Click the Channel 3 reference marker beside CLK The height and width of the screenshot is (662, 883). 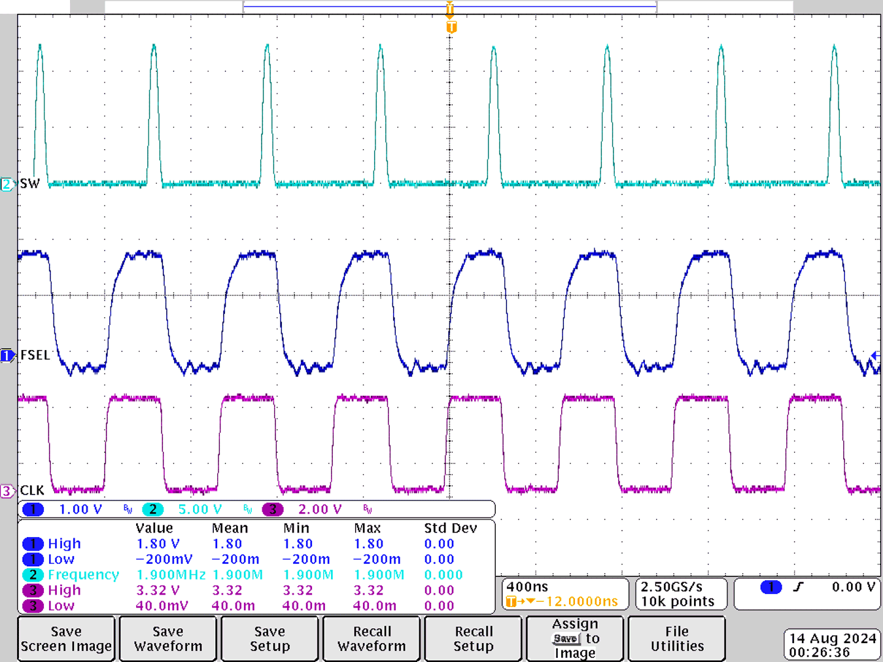[x=7, y=489]
